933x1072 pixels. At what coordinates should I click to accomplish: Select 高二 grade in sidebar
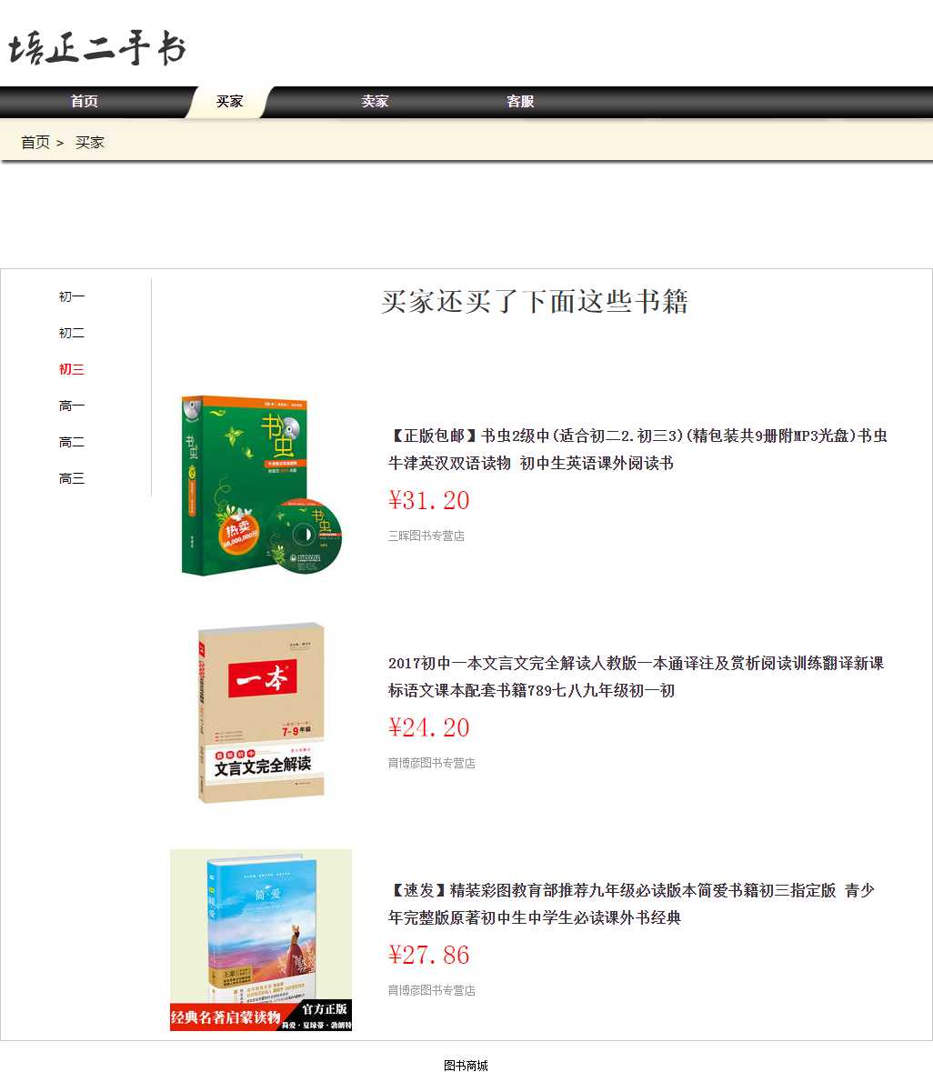tap(72, 443)
